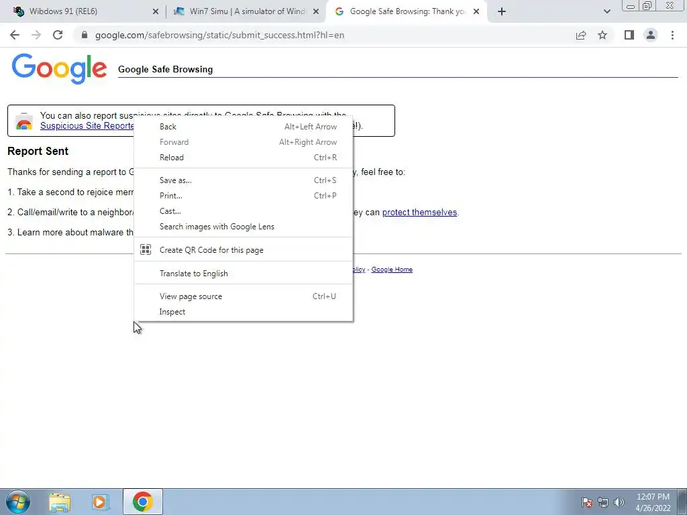Minimize the Chrome window
The width and height of the screenshot is (687, 515).
631,6
